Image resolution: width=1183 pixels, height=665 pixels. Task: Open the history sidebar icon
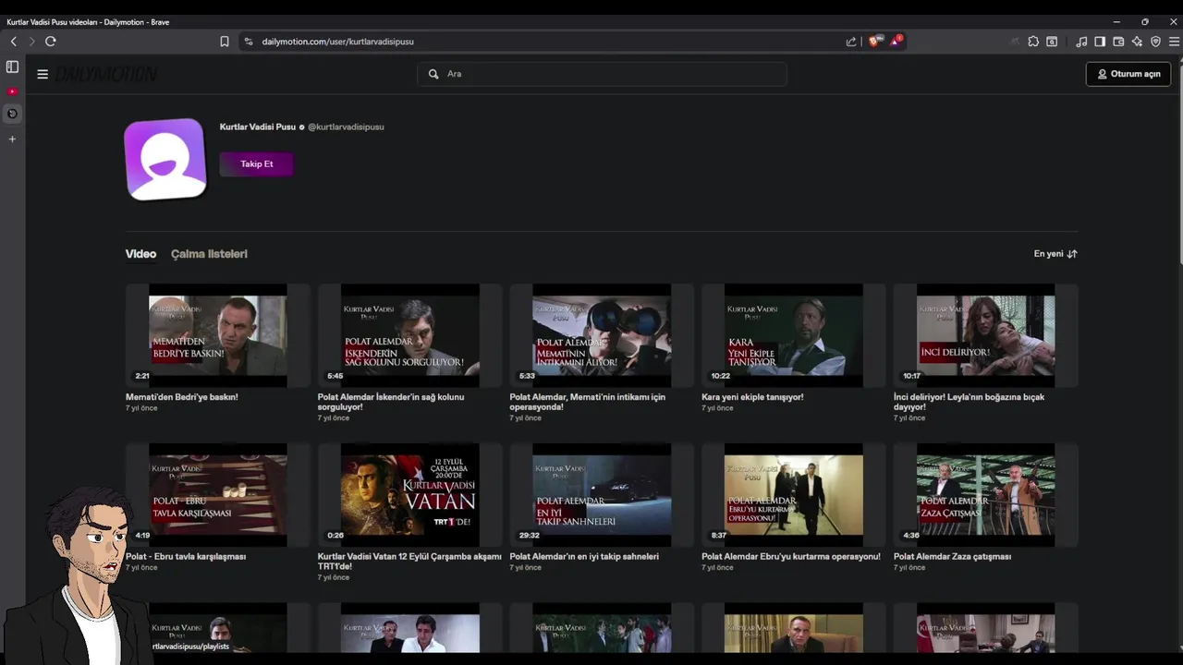point(12,114)
